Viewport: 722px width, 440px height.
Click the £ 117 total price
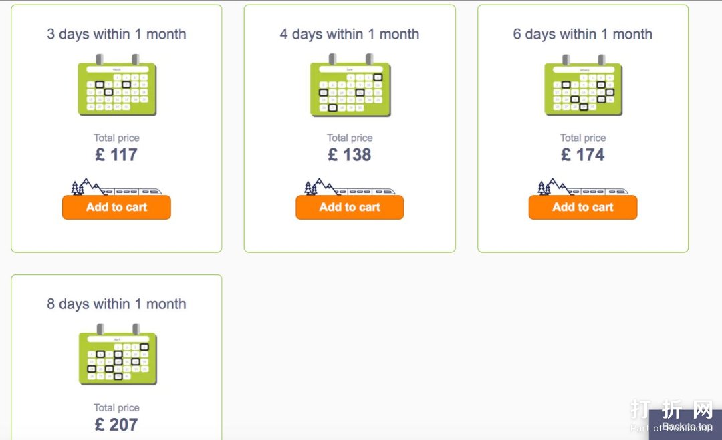pos(116,155)
